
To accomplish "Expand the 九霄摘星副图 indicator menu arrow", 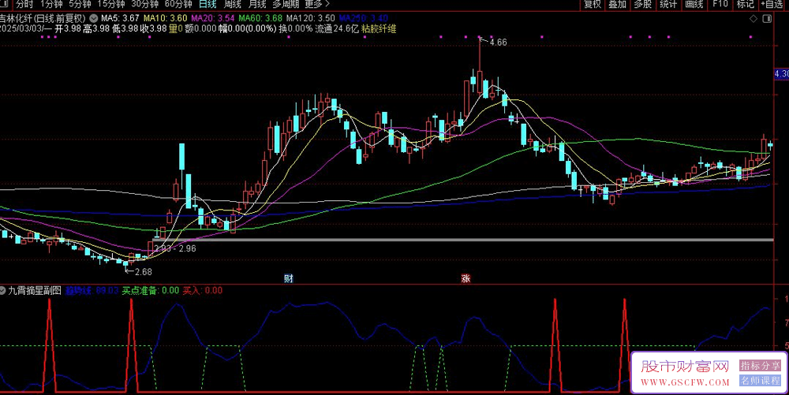I will (x=3, y=290).
